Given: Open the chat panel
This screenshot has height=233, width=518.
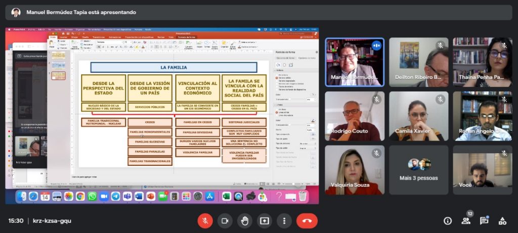Looking at the screenshot, I should coord(484,221).
